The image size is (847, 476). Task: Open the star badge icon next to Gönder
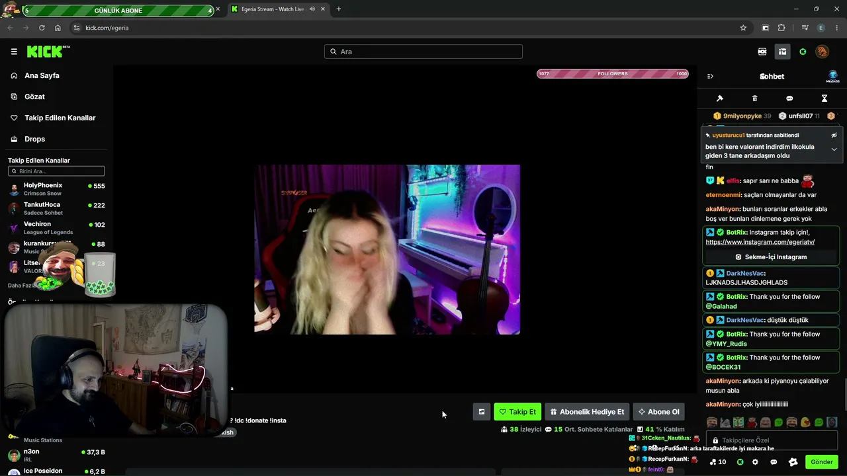[793, 462]
